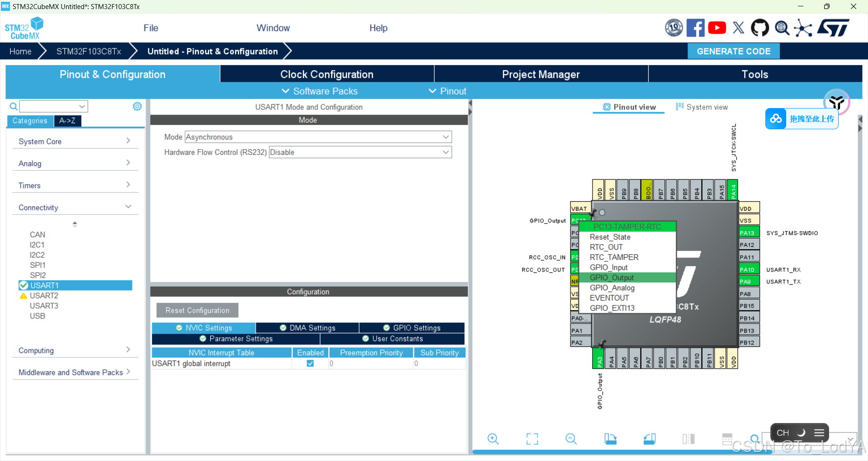Click the PA9 pin on the chip
Viewport: 868px width, 461px height.
[749, 282]
